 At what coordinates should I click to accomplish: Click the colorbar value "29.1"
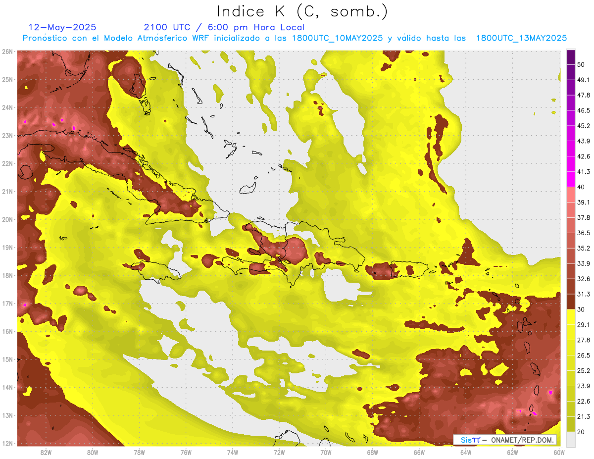tap(584, 325)
